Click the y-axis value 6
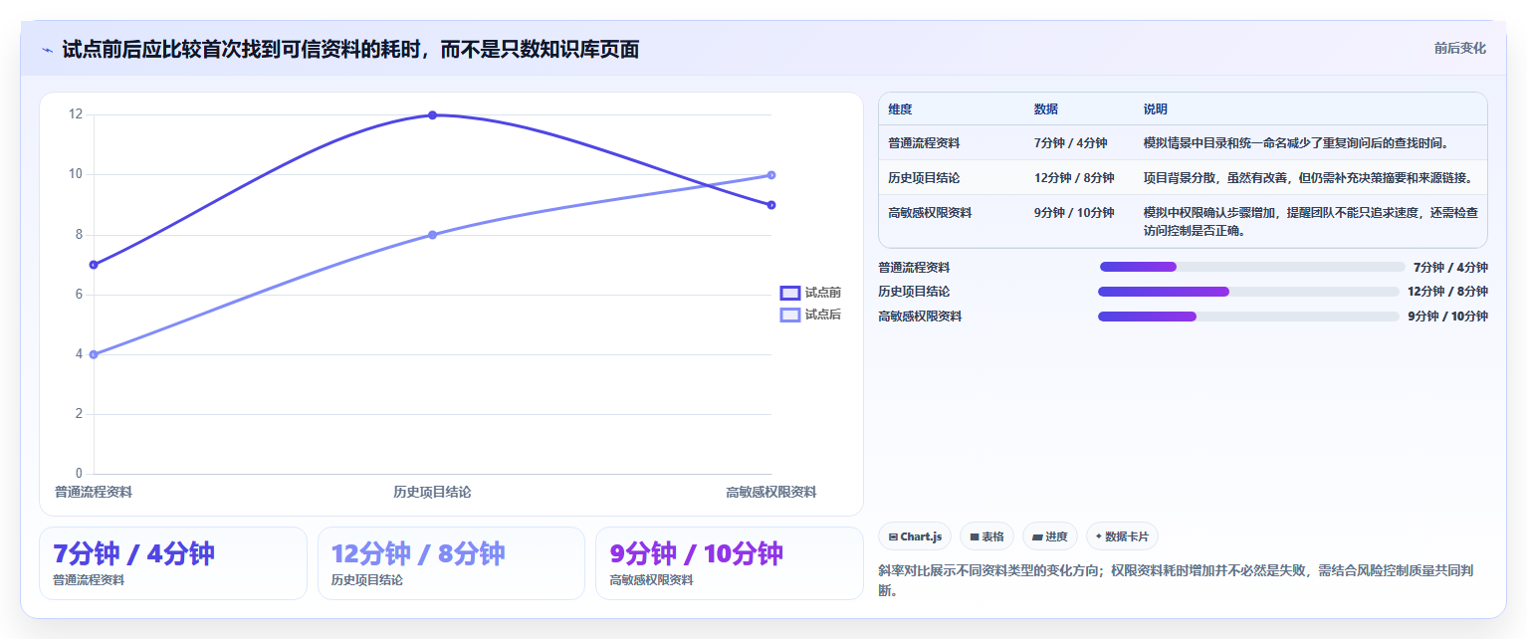1527x639 pixels. pos(79,295)
